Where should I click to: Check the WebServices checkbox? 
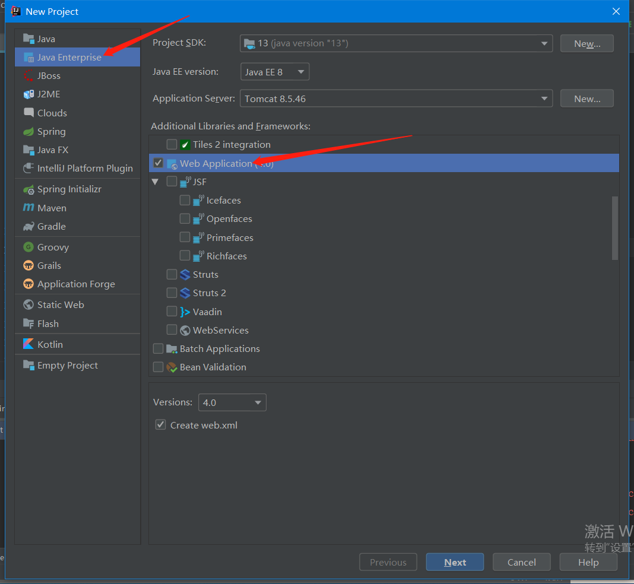coord(172,330)
